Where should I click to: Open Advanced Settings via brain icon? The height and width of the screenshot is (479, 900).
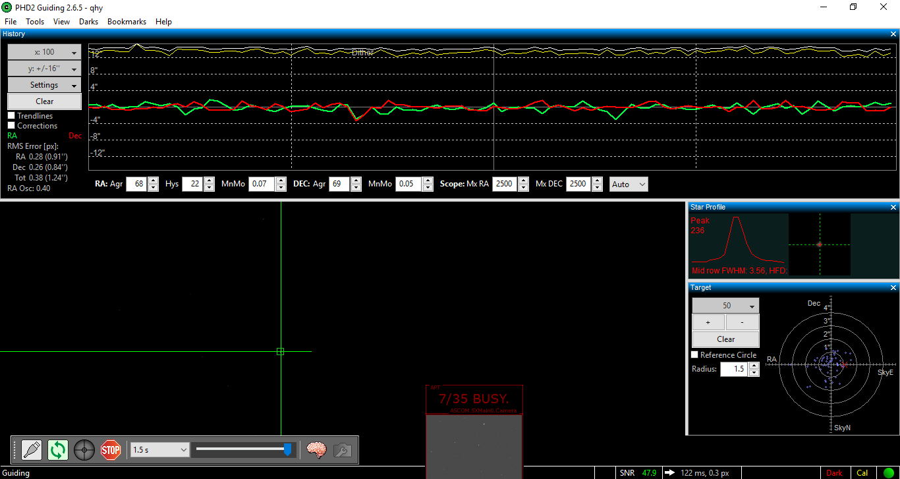click(317, 450)
